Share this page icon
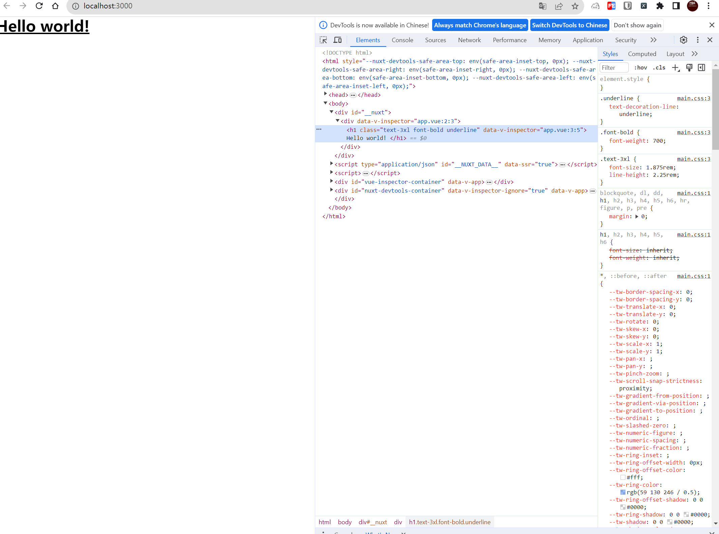The height and width of the screenshot is (534, 719). click(x=559, y=6)
